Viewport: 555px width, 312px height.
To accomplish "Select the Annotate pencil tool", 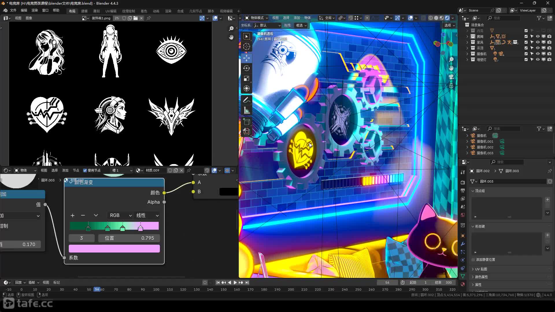I will (246, 100).
